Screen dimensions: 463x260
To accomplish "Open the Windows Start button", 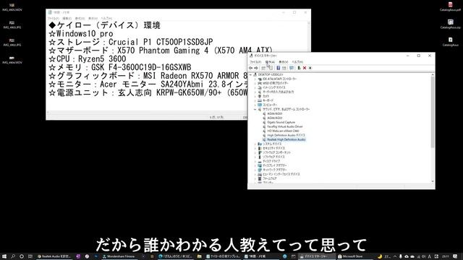I will 4,256.
